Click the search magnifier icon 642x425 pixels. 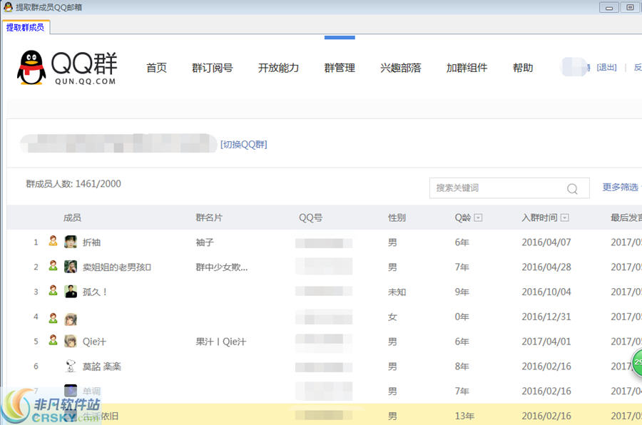coord(572,188)
